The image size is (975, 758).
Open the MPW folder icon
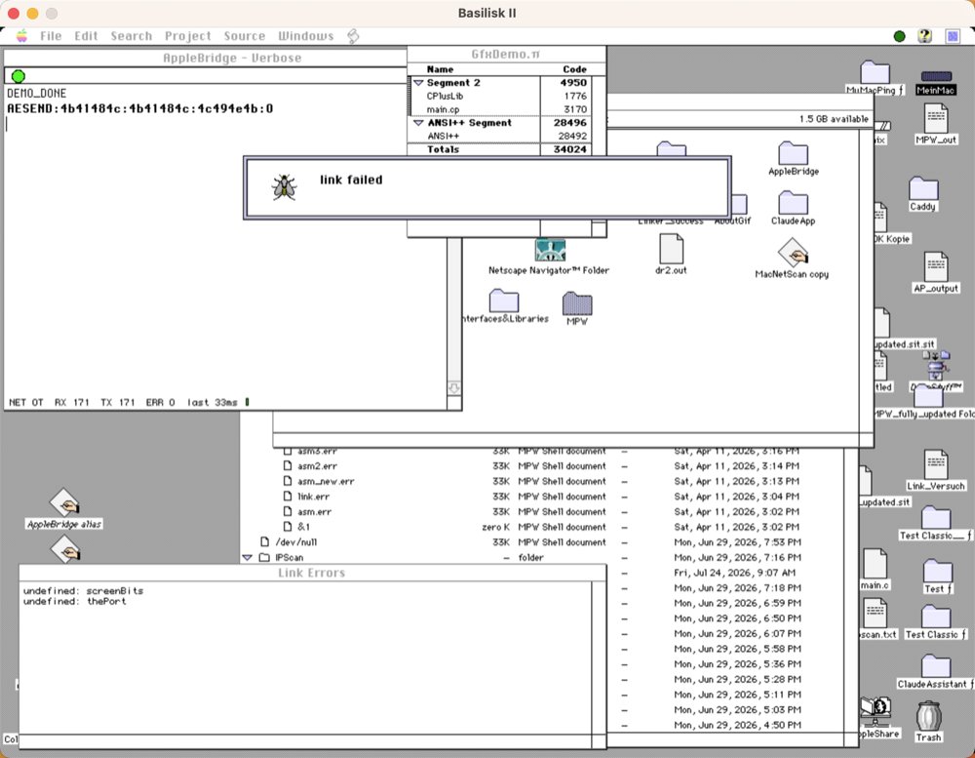577,303
